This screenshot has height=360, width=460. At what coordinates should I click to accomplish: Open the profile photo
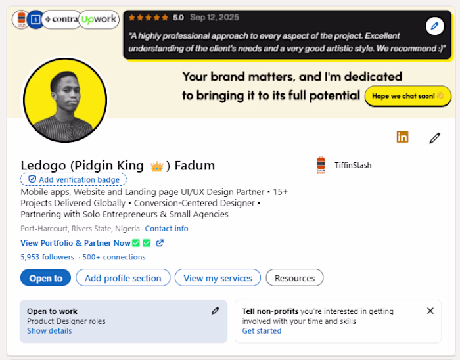click(64, 101)
